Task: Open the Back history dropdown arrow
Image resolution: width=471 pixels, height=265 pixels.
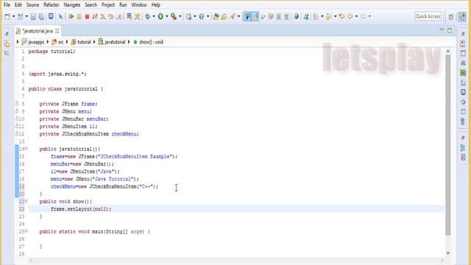Action: click(x=356, y=16)
